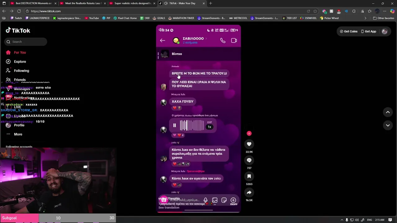Click the ΧΑΧΑ ΓΟΥΕΙΥ message bubble
This screenshot has height=223, width=397.
pyautogui.click(x=183, y=101)
